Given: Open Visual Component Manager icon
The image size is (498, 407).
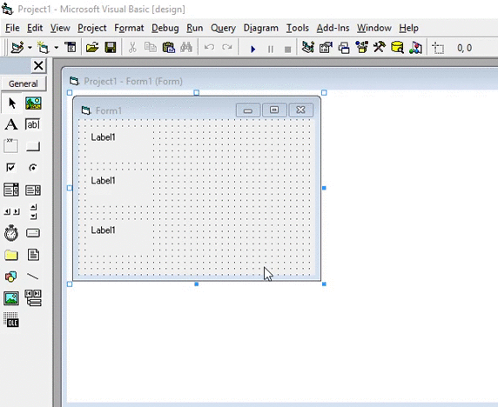Looking at the screenshot, I should coord(415,48).
